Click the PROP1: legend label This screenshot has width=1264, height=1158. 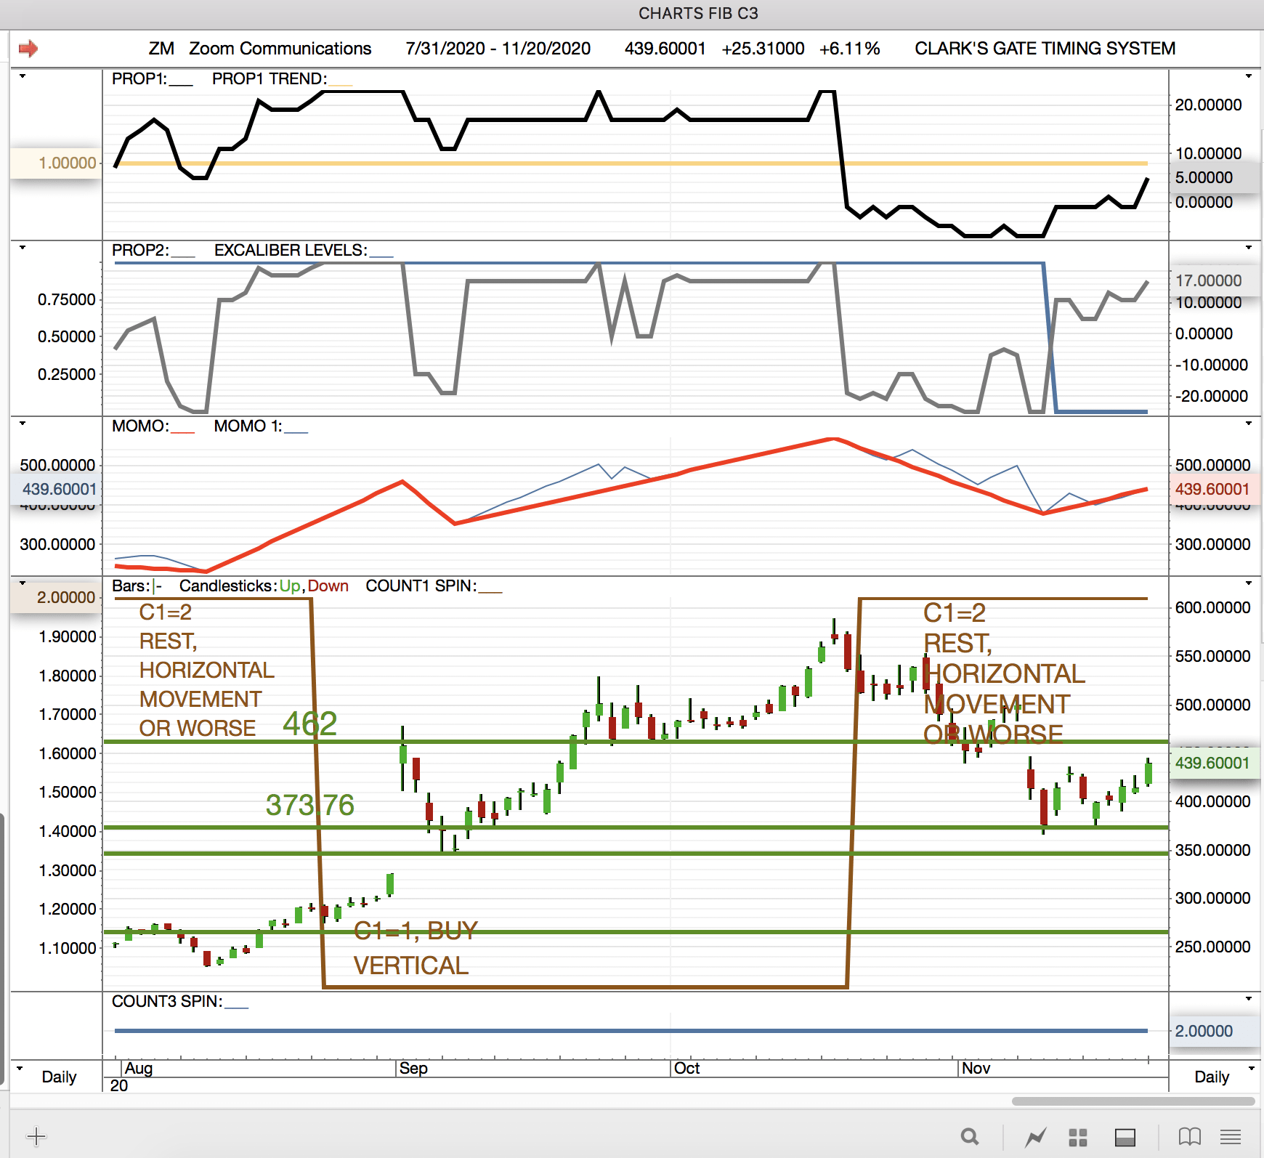pos(139,78)
